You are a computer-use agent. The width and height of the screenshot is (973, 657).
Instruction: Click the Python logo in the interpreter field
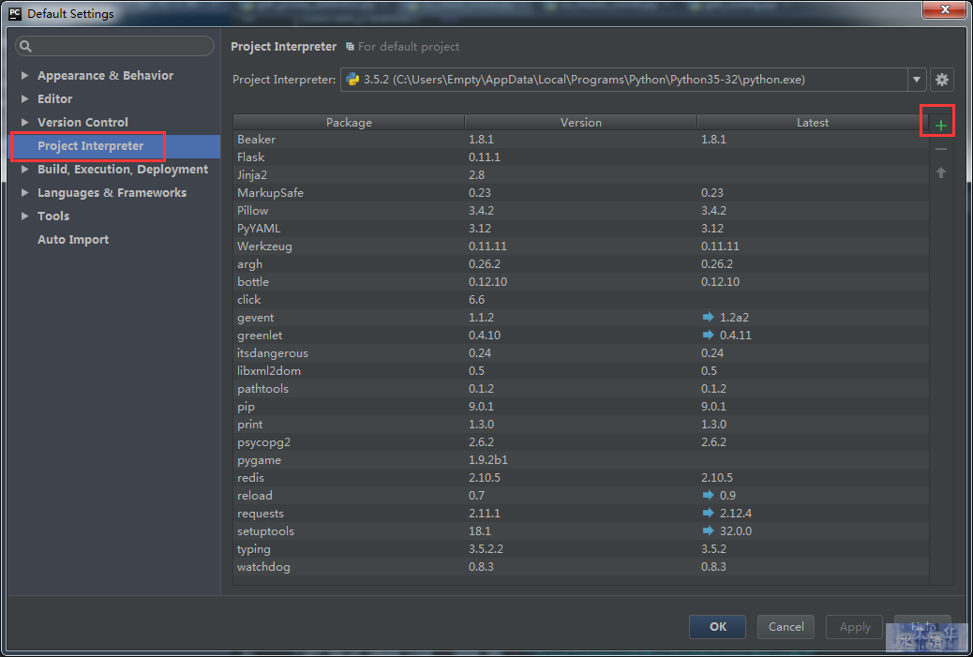pos(352,80)
